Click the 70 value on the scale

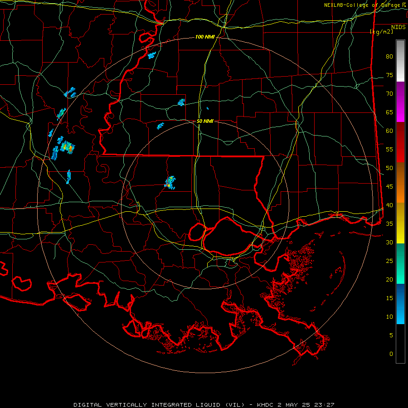pos(389,94)
